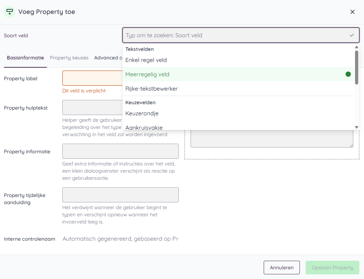Select Enkel regel veld option
Image resolution: width=364 pixels, height=279 pixels.
146,60
